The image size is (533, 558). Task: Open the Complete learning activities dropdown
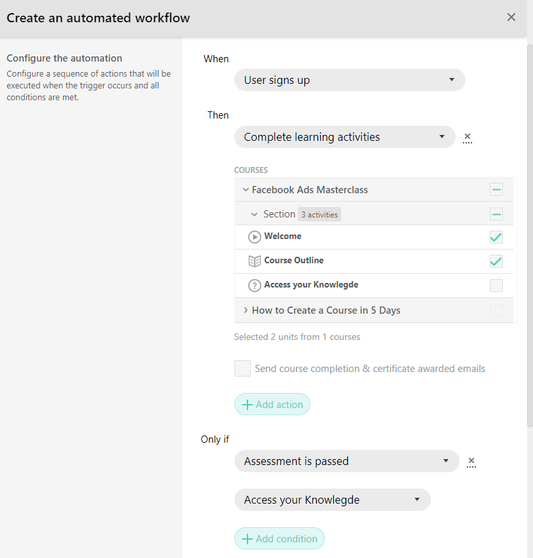344,138
